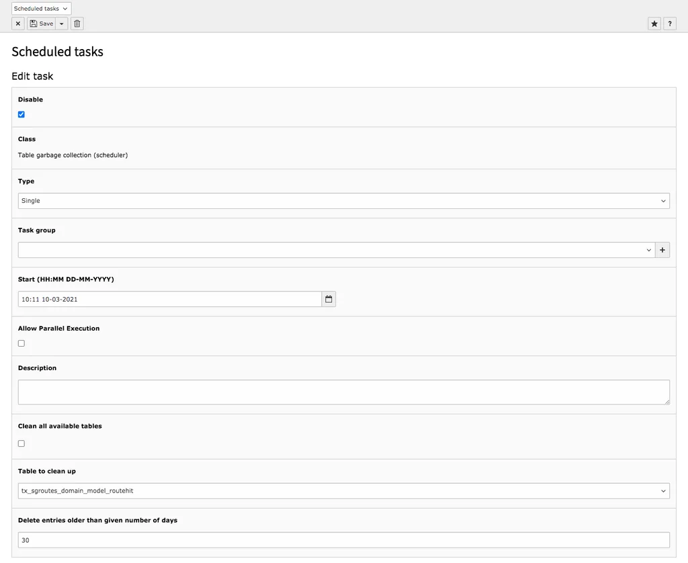Click into the Description text area
Viewport: 688px width, 563px height.
pos(343,392)
